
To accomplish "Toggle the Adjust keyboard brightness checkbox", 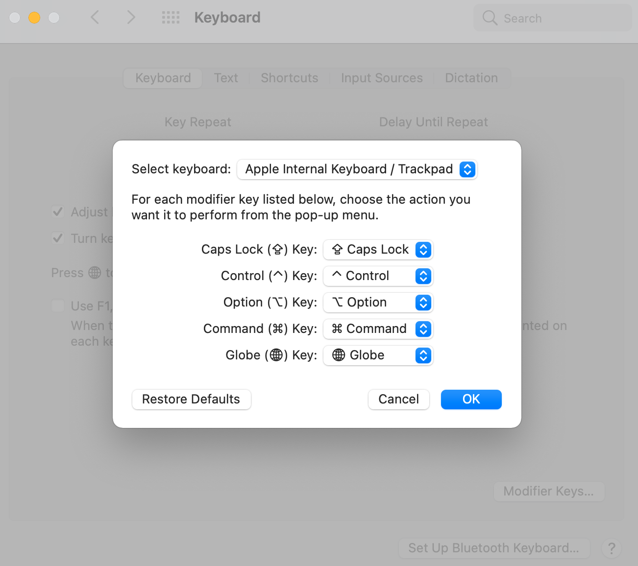I will (x=58, y=212).
